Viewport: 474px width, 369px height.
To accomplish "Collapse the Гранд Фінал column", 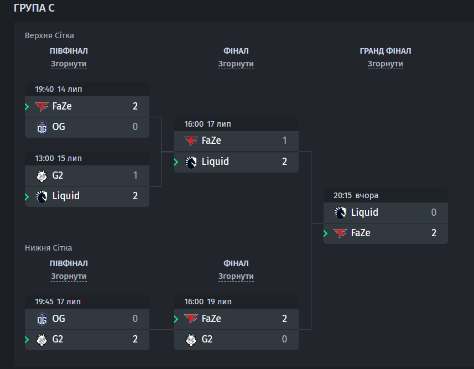I will coord(385,64).
